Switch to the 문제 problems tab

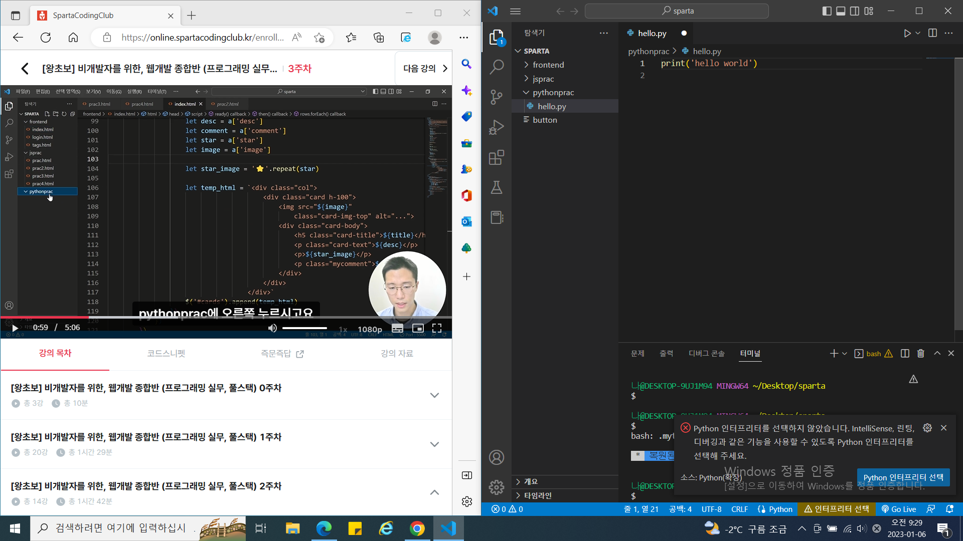(637, 354)
